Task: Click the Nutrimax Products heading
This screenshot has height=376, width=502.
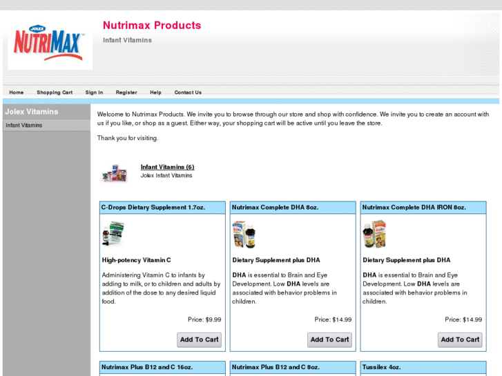Action: tap(152, 26)
